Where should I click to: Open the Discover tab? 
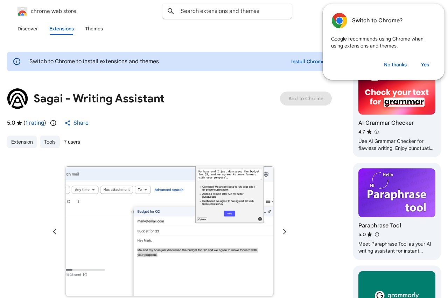point(28,29)
